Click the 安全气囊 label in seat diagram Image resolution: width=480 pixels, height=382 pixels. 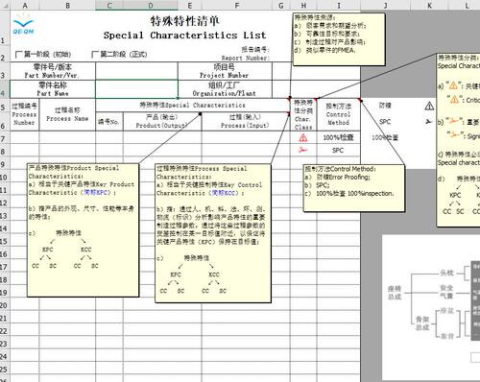(x=446, y=292)
